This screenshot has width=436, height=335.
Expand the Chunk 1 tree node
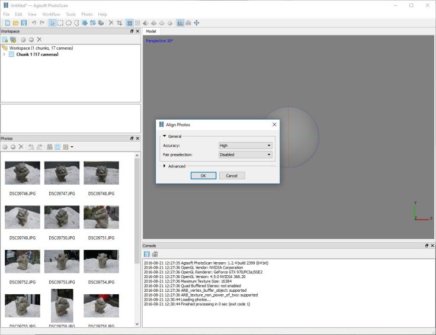(x=4, y=54)
